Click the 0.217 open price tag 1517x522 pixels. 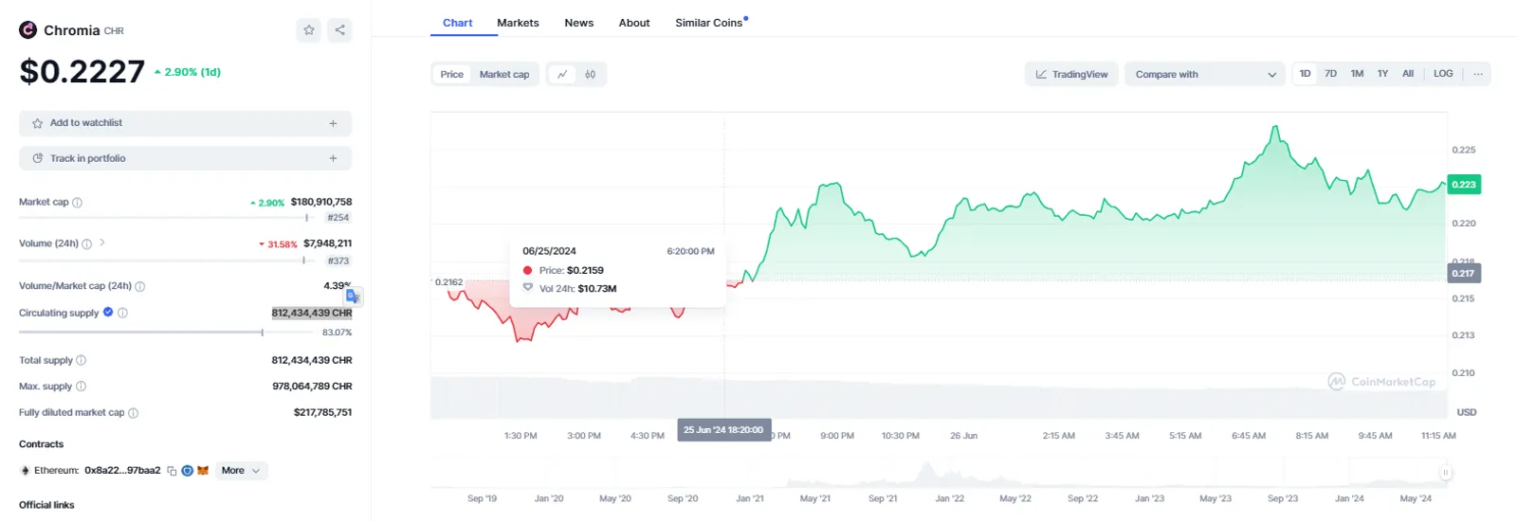click(1464, 273)
